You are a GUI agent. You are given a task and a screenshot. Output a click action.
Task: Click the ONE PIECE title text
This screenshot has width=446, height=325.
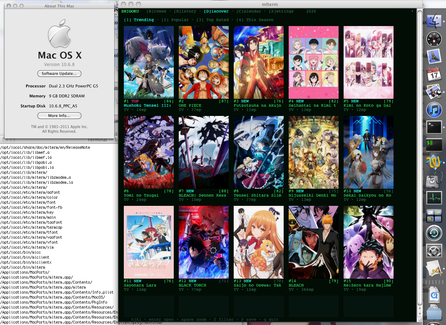click(x=190, y=106)
